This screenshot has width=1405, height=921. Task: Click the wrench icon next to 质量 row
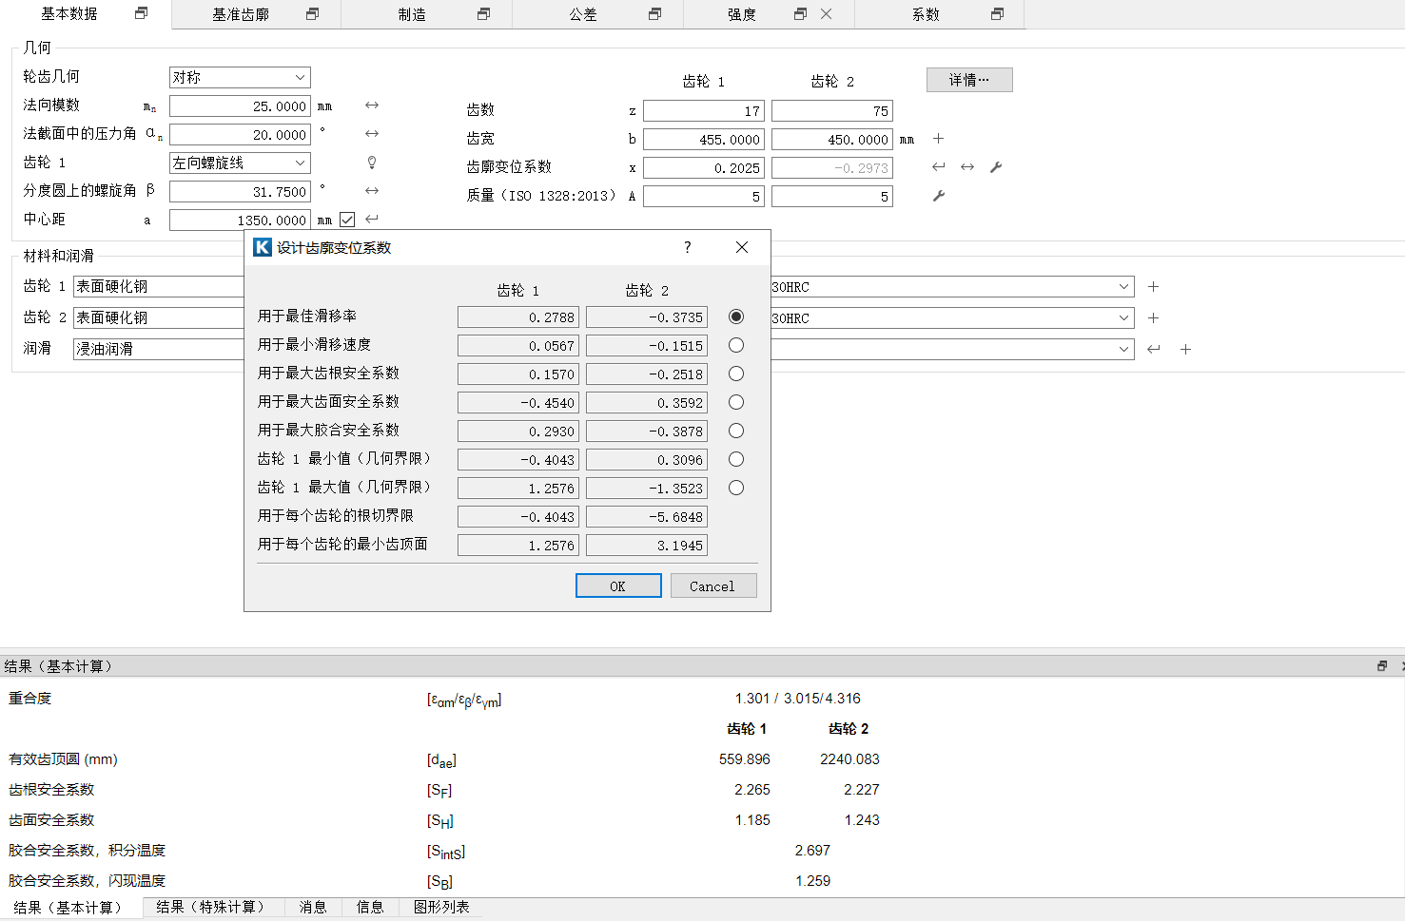[x=939, y=196]
